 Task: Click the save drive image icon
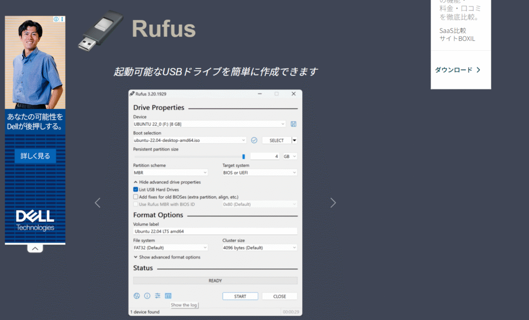[293, 124]
